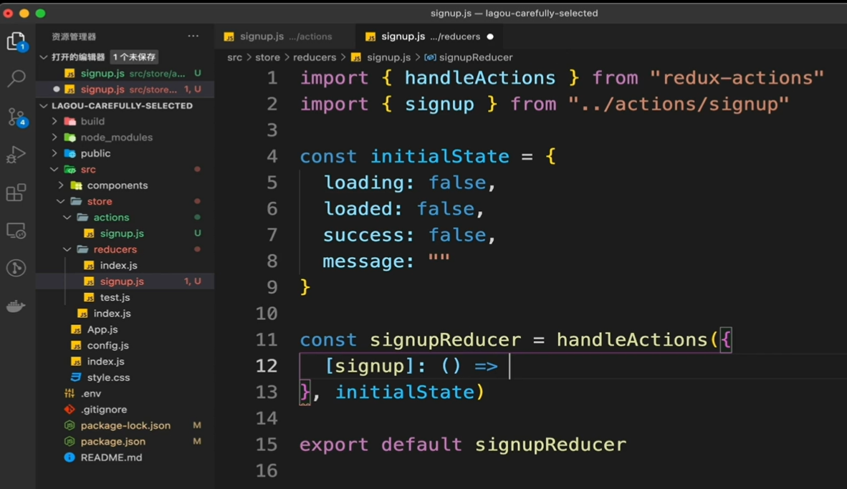Click 'loading: false' on line 5
Screen dimensions: 847x489
point(405,183)
